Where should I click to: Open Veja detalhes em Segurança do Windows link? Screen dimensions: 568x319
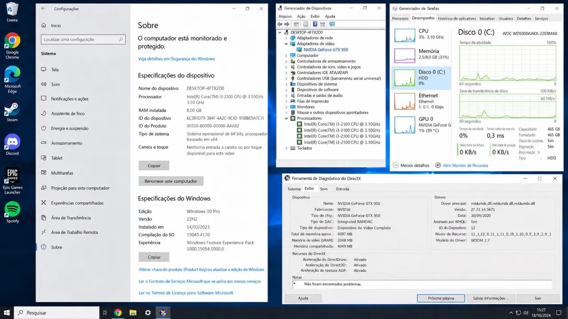pyautogui.click(x=176, y=58)
